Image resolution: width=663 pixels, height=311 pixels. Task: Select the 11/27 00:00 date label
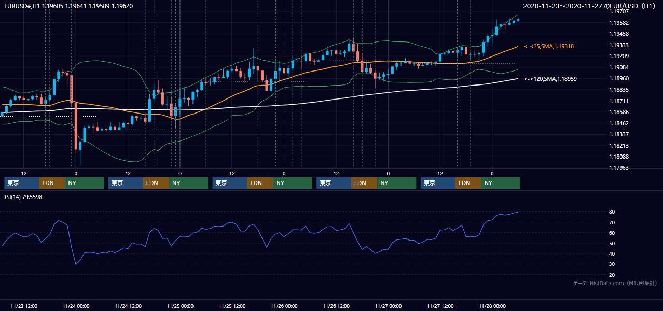click(388, 306)
